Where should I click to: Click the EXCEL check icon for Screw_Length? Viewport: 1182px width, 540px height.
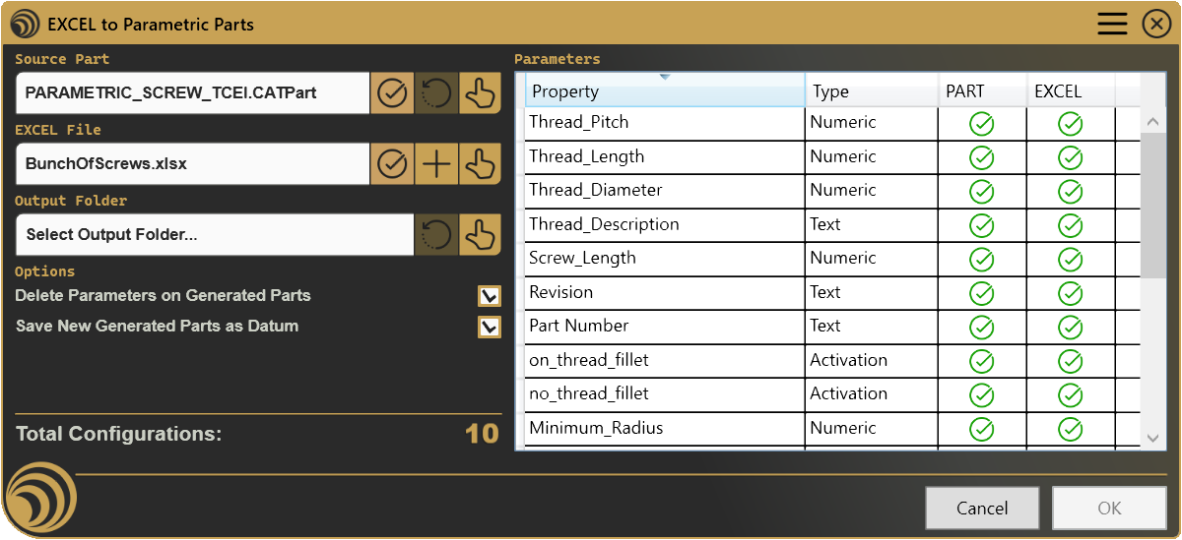tap(1071, 260)
